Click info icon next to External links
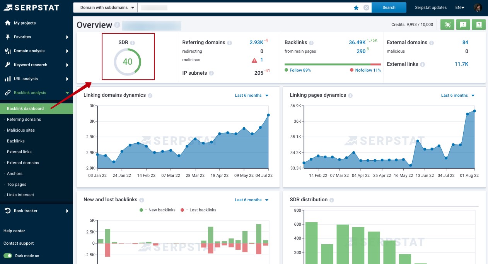The height and width of the screenshot is (264, 488). point(423,64)
